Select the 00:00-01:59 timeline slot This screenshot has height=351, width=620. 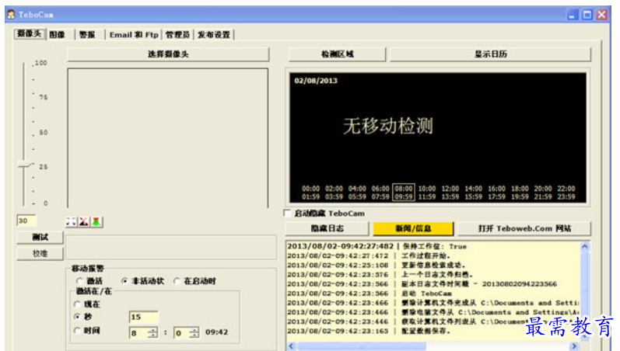click(310, 193)
